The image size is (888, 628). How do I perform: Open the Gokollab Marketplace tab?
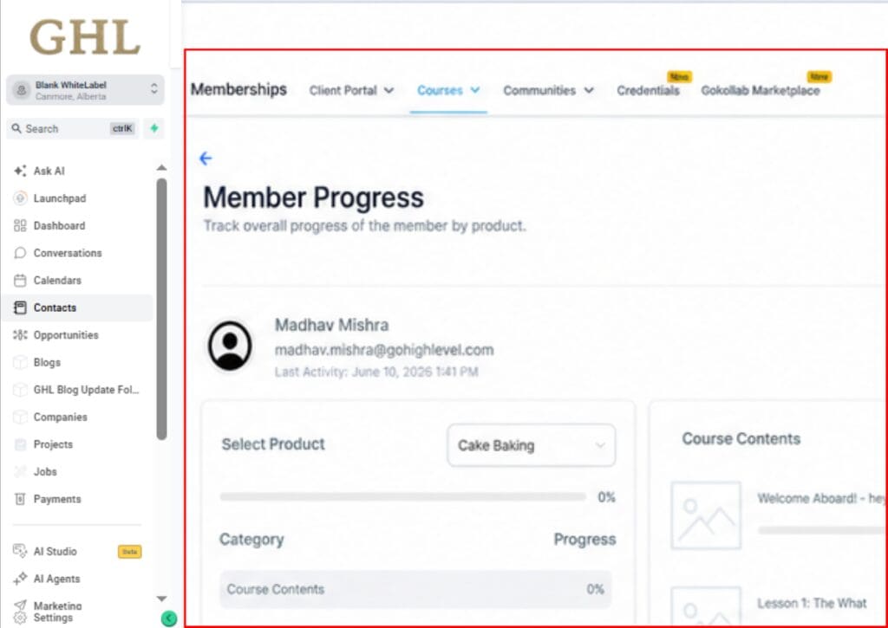pyautogui.click(x=760, y=91)
